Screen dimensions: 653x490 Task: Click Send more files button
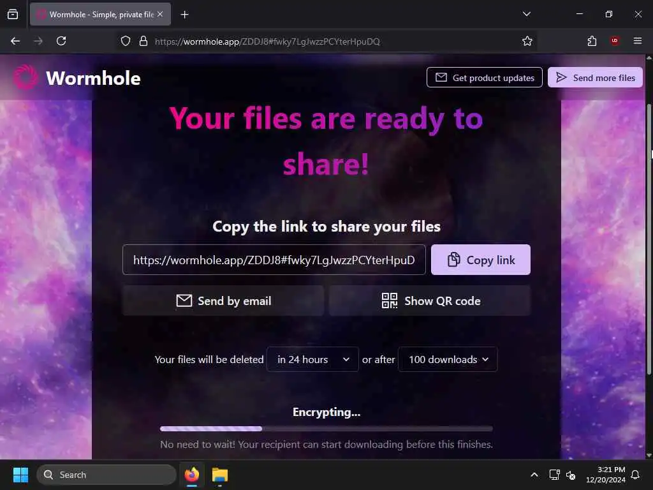(x=595, y=77)
